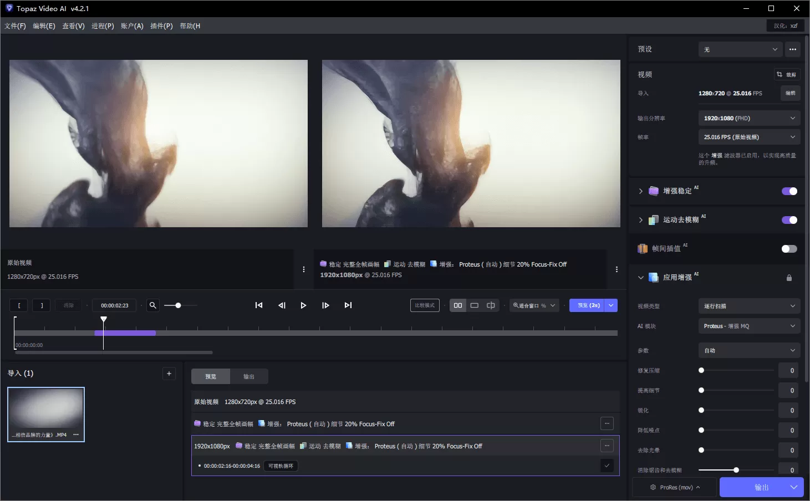Click the skip-to-start playback icon
The image size is (810, 501).
click(x=258, y=305)
